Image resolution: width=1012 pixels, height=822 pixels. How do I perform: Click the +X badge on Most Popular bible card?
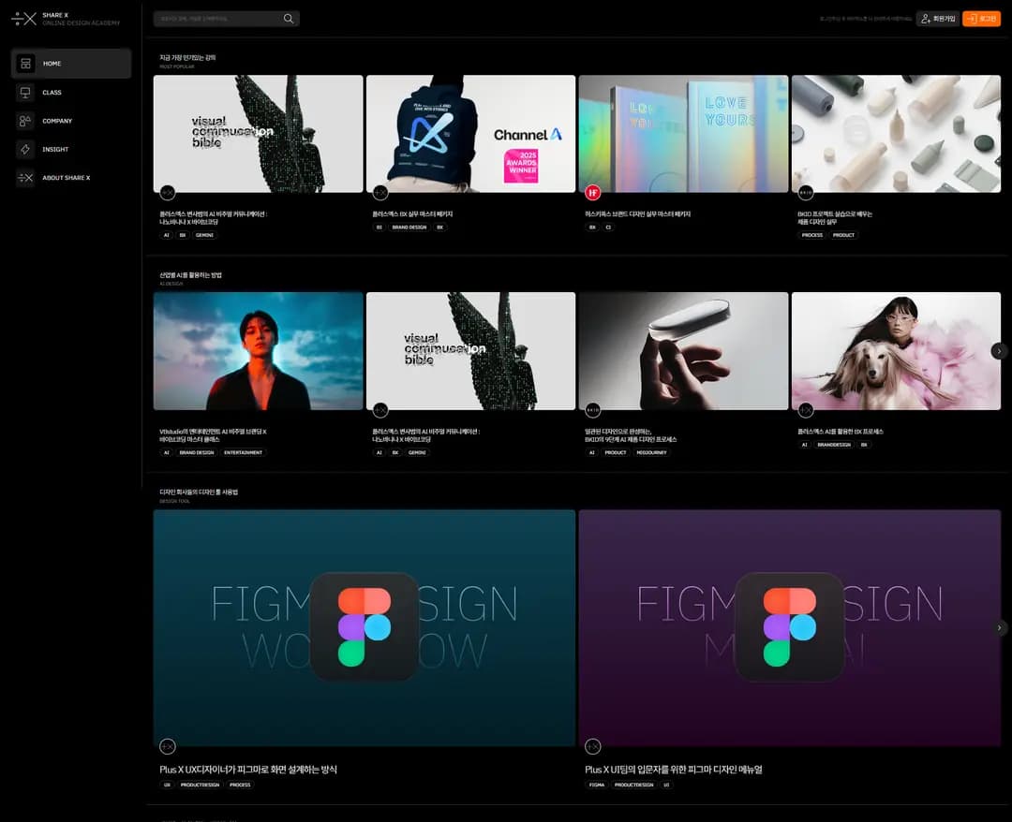click(x=167, y=192)
